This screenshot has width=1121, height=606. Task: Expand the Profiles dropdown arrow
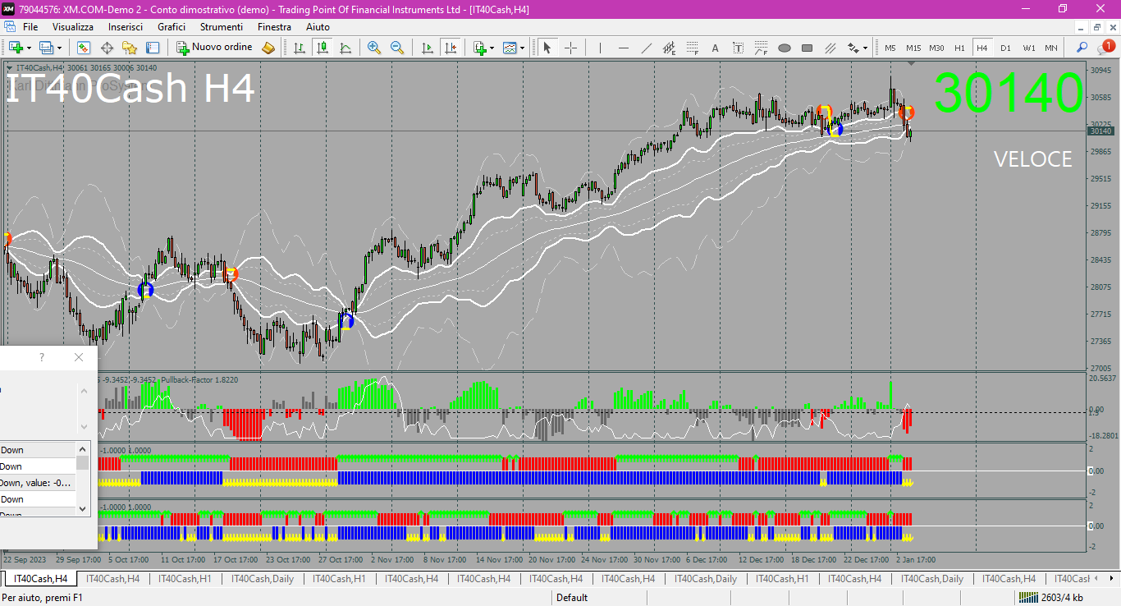pyautogui.click(x=59, y=48)
